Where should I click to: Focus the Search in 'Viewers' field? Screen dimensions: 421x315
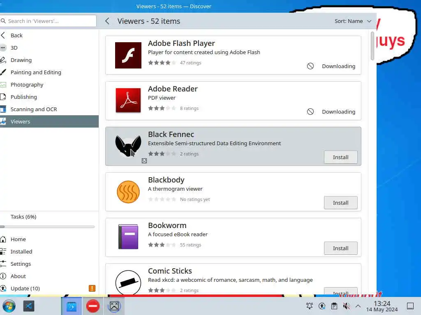[48, 21]
